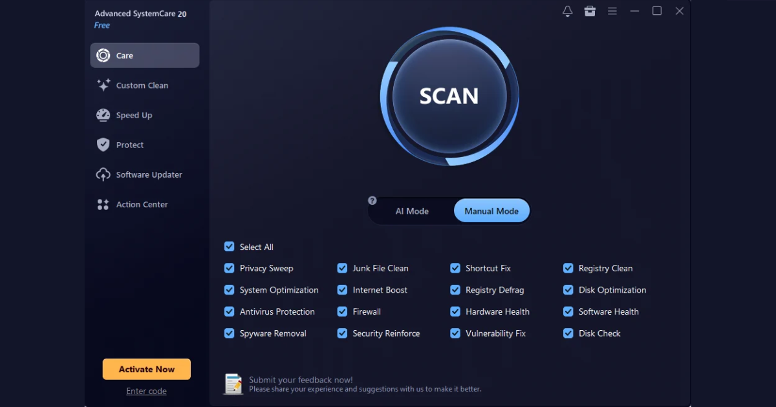The height and width of the screenshot is (407, 776).
Task: Open the toolbox icon in title bar
Action: [589, 11]
